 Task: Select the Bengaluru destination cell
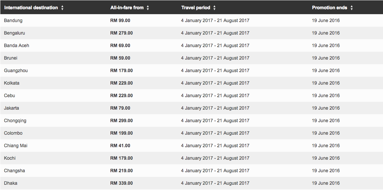tap(15, 33)
